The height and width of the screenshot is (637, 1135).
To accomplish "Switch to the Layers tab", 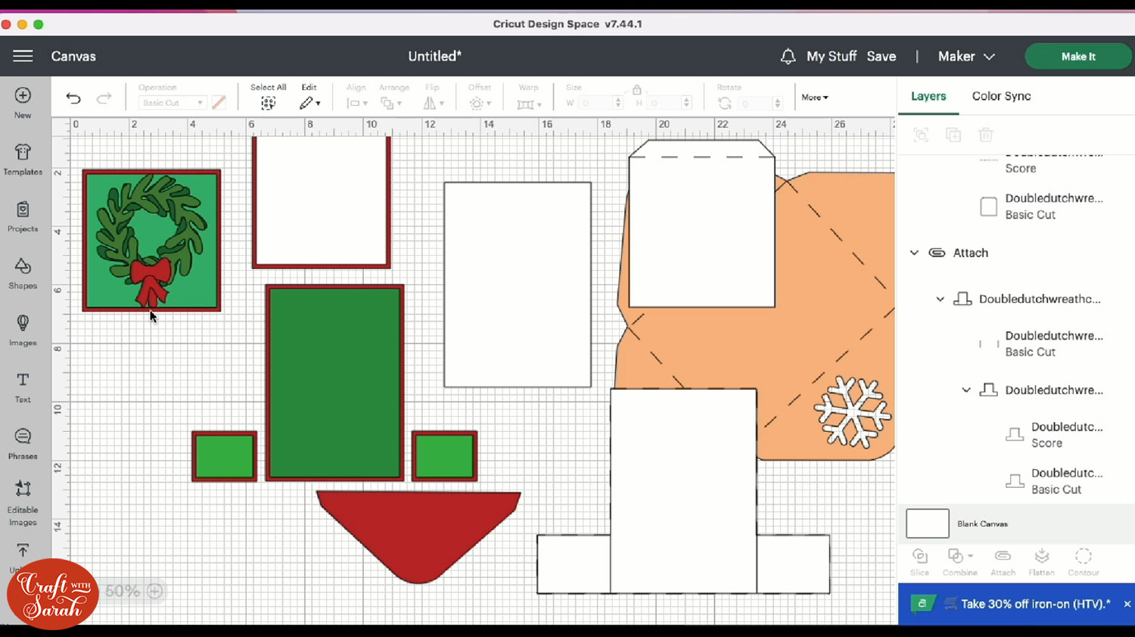I will coord(928,96).
